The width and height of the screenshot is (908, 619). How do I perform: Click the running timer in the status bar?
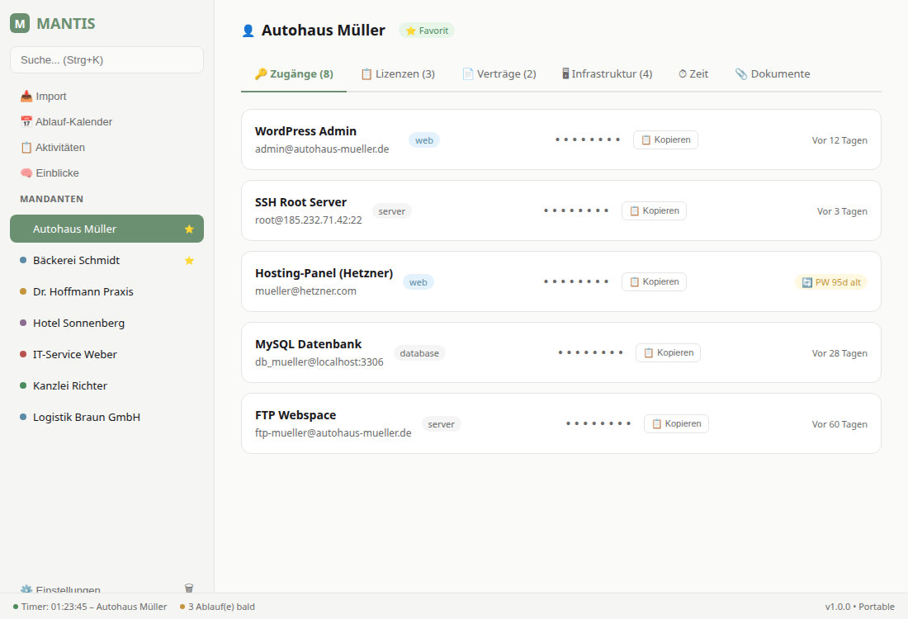coord(90,607)
